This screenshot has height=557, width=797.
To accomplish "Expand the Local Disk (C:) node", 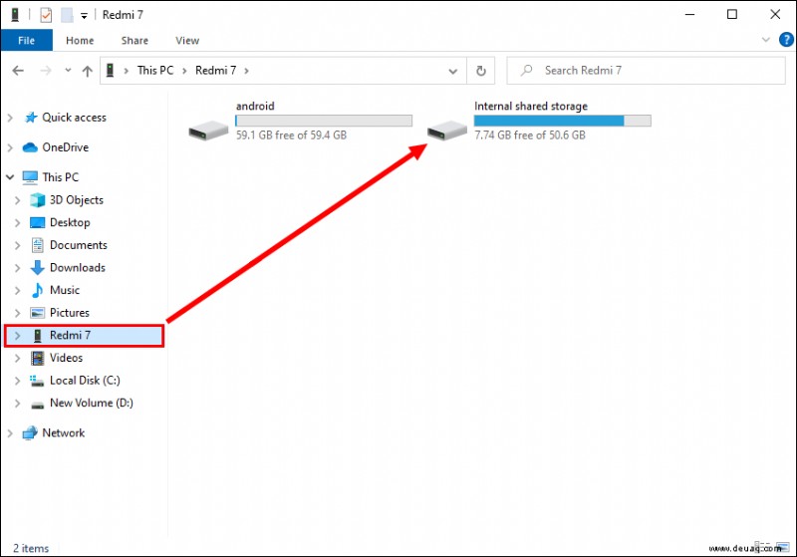I will tap(17, 381).
